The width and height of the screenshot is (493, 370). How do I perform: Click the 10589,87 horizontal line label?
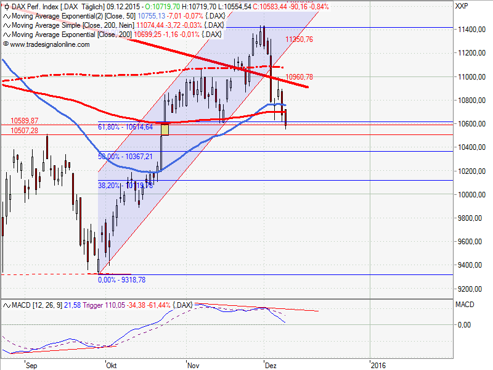[25, 120]
